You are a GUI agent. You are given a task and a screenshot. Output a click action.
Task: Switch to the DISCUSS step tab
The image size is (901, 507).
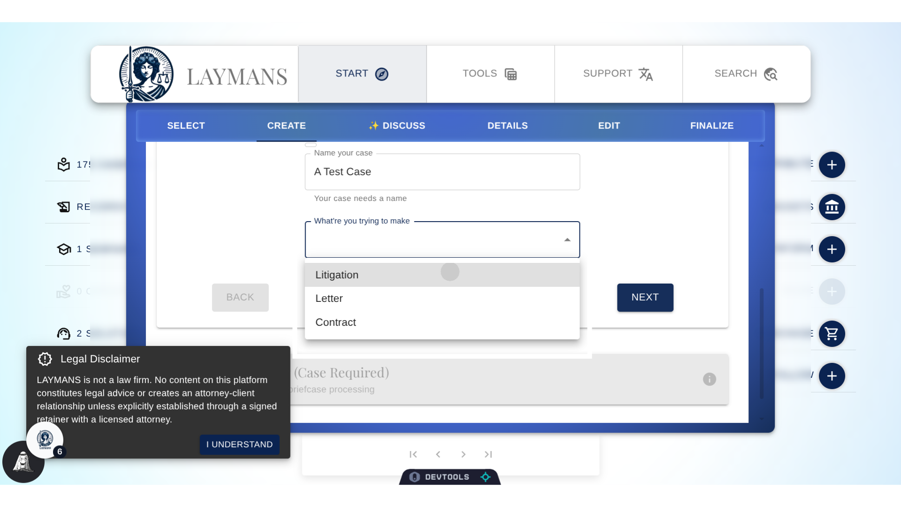(397, 126)
